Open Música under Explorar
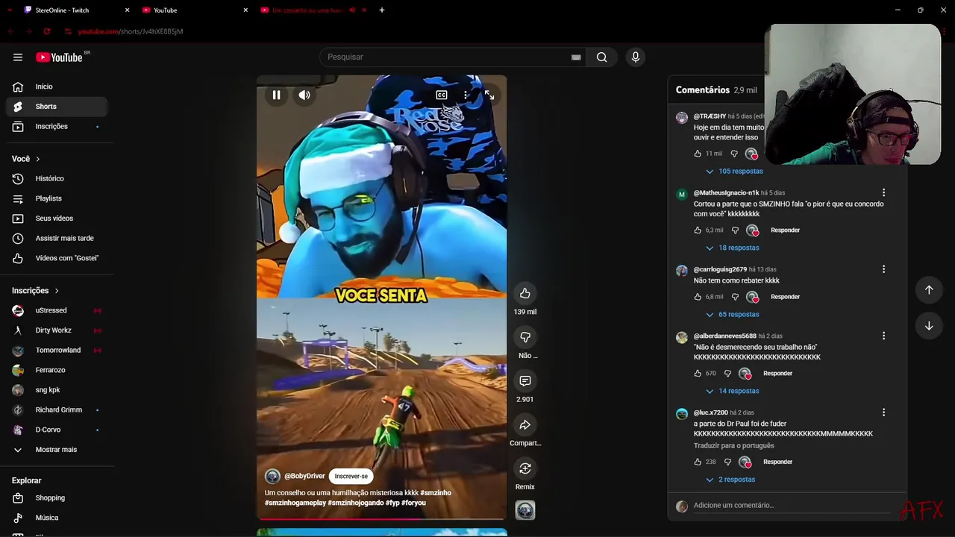The image size is (955, 537). [x=57, y=518]
